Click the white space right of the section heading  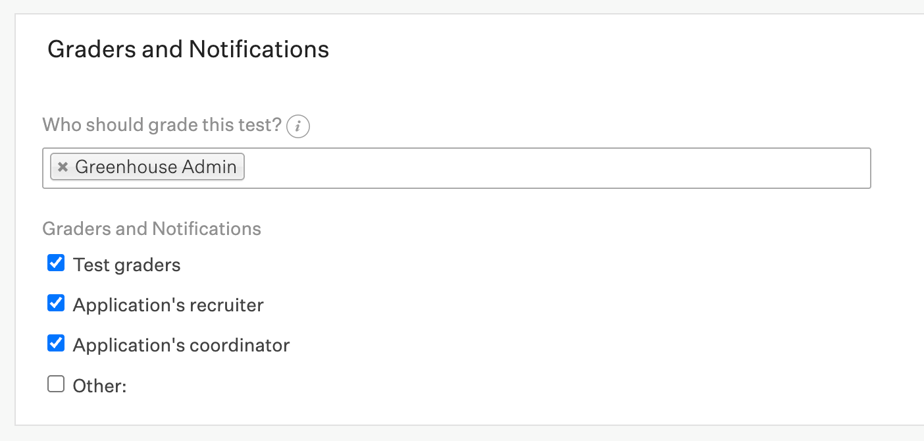(592, 49)
